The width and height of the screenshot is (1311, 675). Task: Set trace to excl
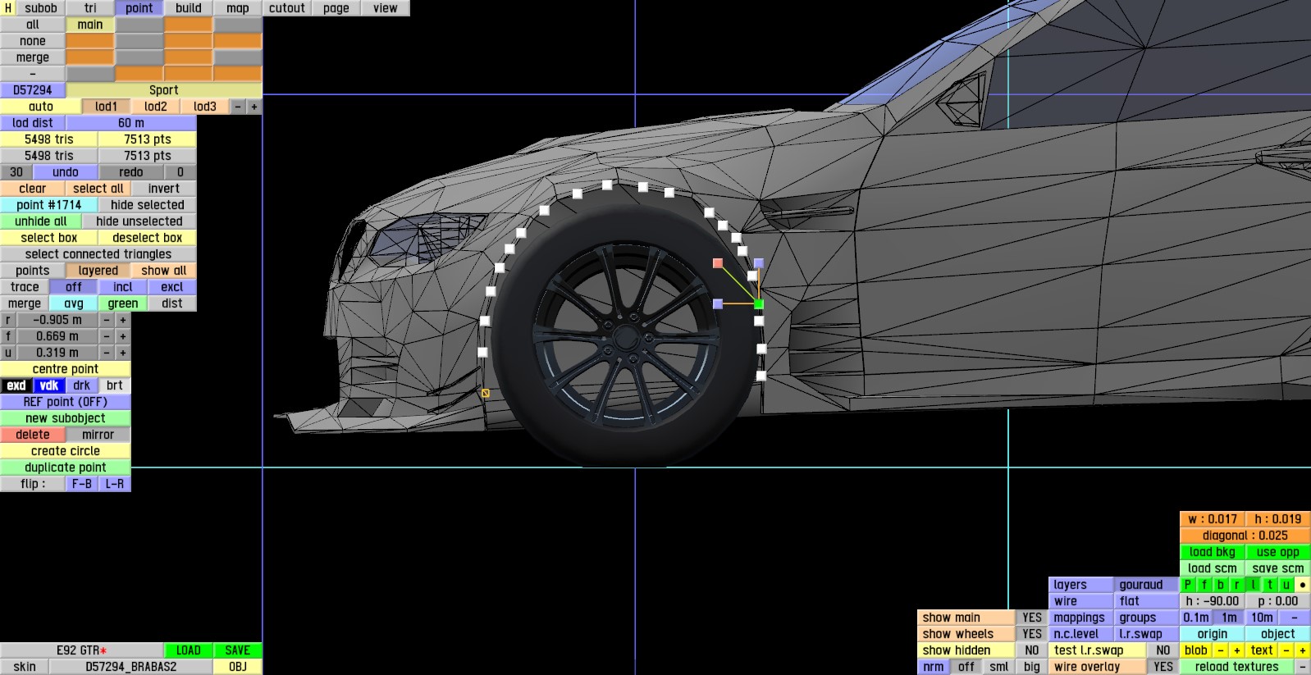172,287
